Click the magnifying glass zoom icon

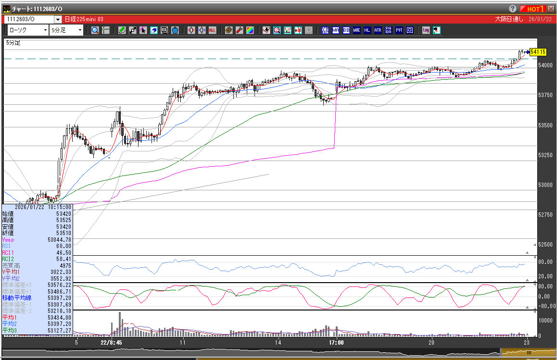tap(95, 30)
